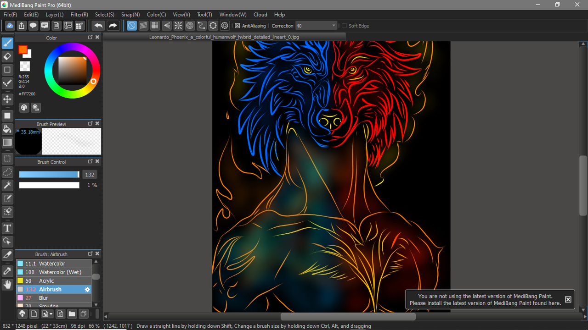Enable vanishing point snap
This screenshot has height=330, width=588.
tap(167, 26)
